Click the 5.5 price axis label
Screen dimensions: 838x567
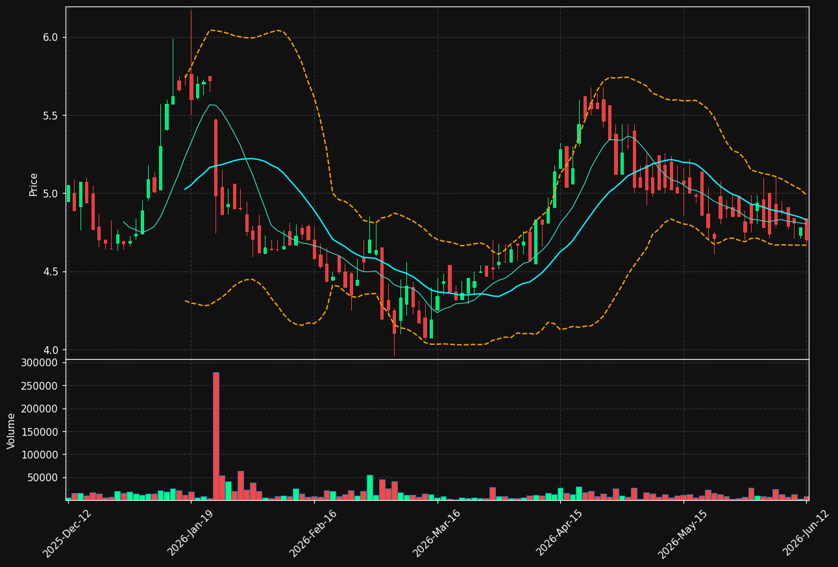(x=51, y=116)
